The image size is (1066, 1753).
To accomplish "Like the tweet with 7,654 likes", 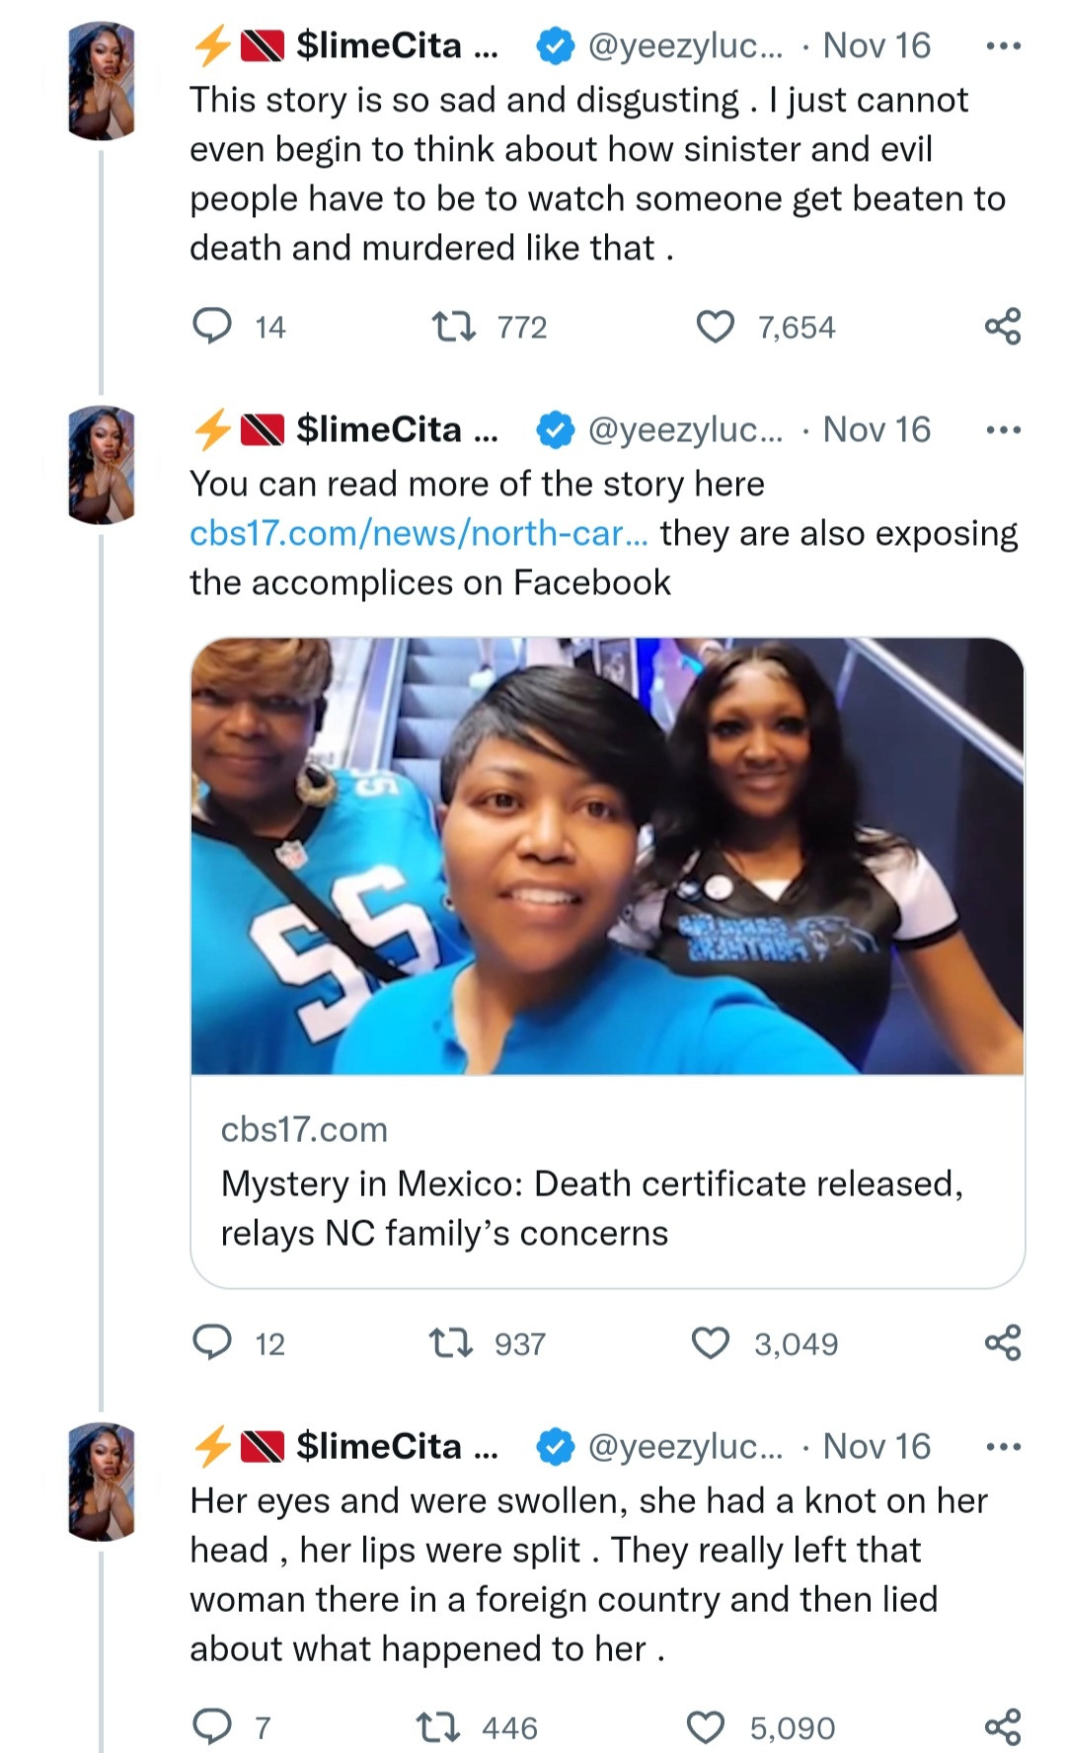I will point(716,326).
